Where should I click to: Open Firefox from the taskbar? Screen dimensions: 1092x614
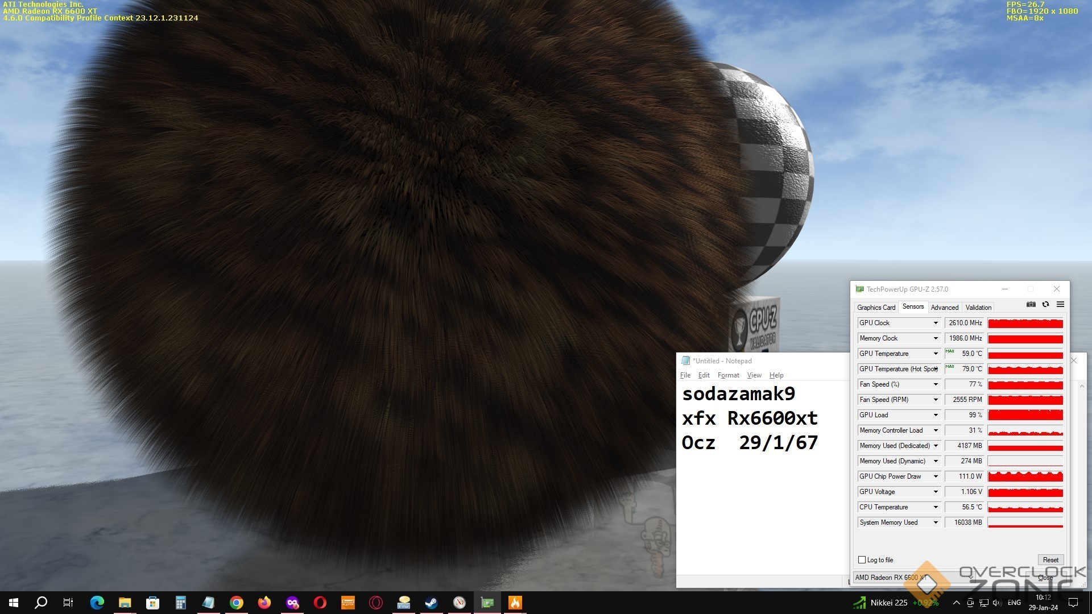coord(264,603)
